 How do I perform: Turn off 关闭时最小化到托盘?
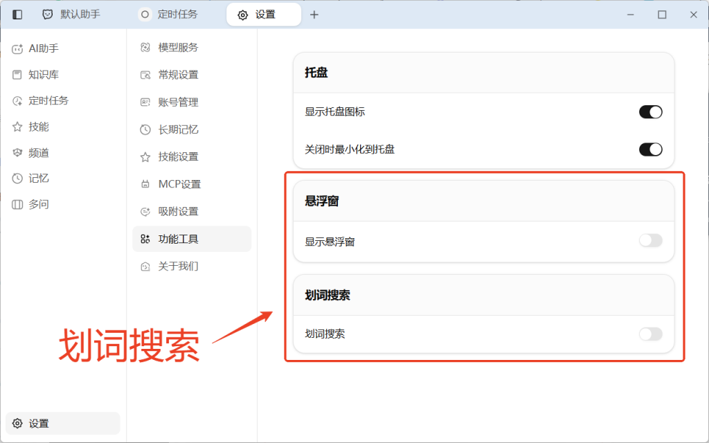(650, 148)
